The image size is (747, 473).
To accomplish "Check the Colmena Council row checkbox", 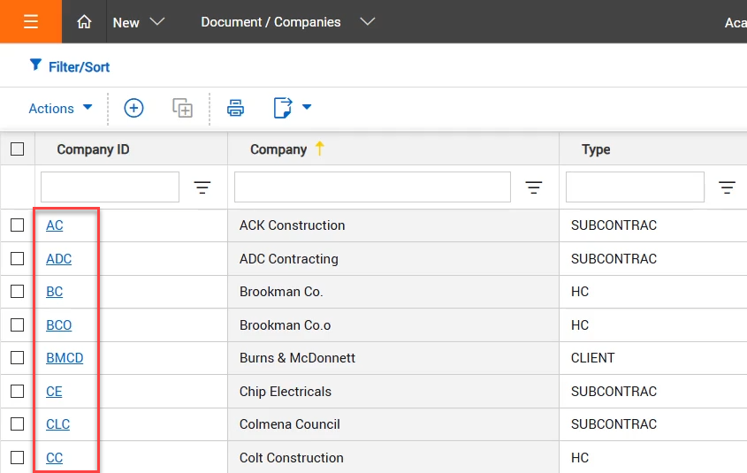I will tap(17, 423).
